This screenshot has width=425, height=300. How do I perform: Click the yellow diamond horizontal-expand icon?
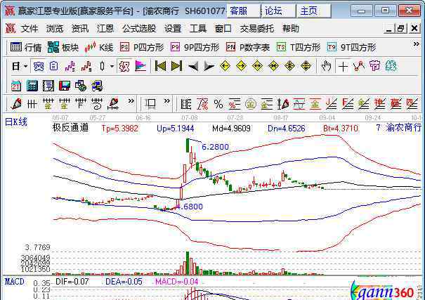click(x=257, y=66)
